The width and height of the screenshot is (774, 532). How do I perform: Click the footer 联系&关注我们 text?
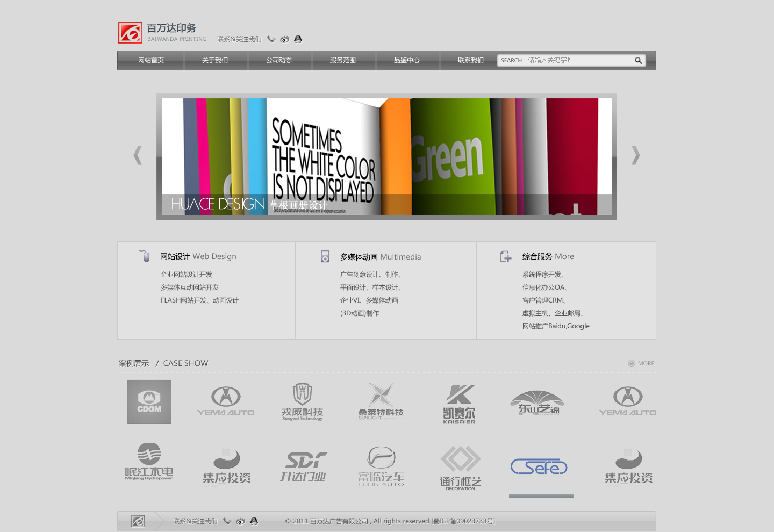195,521
